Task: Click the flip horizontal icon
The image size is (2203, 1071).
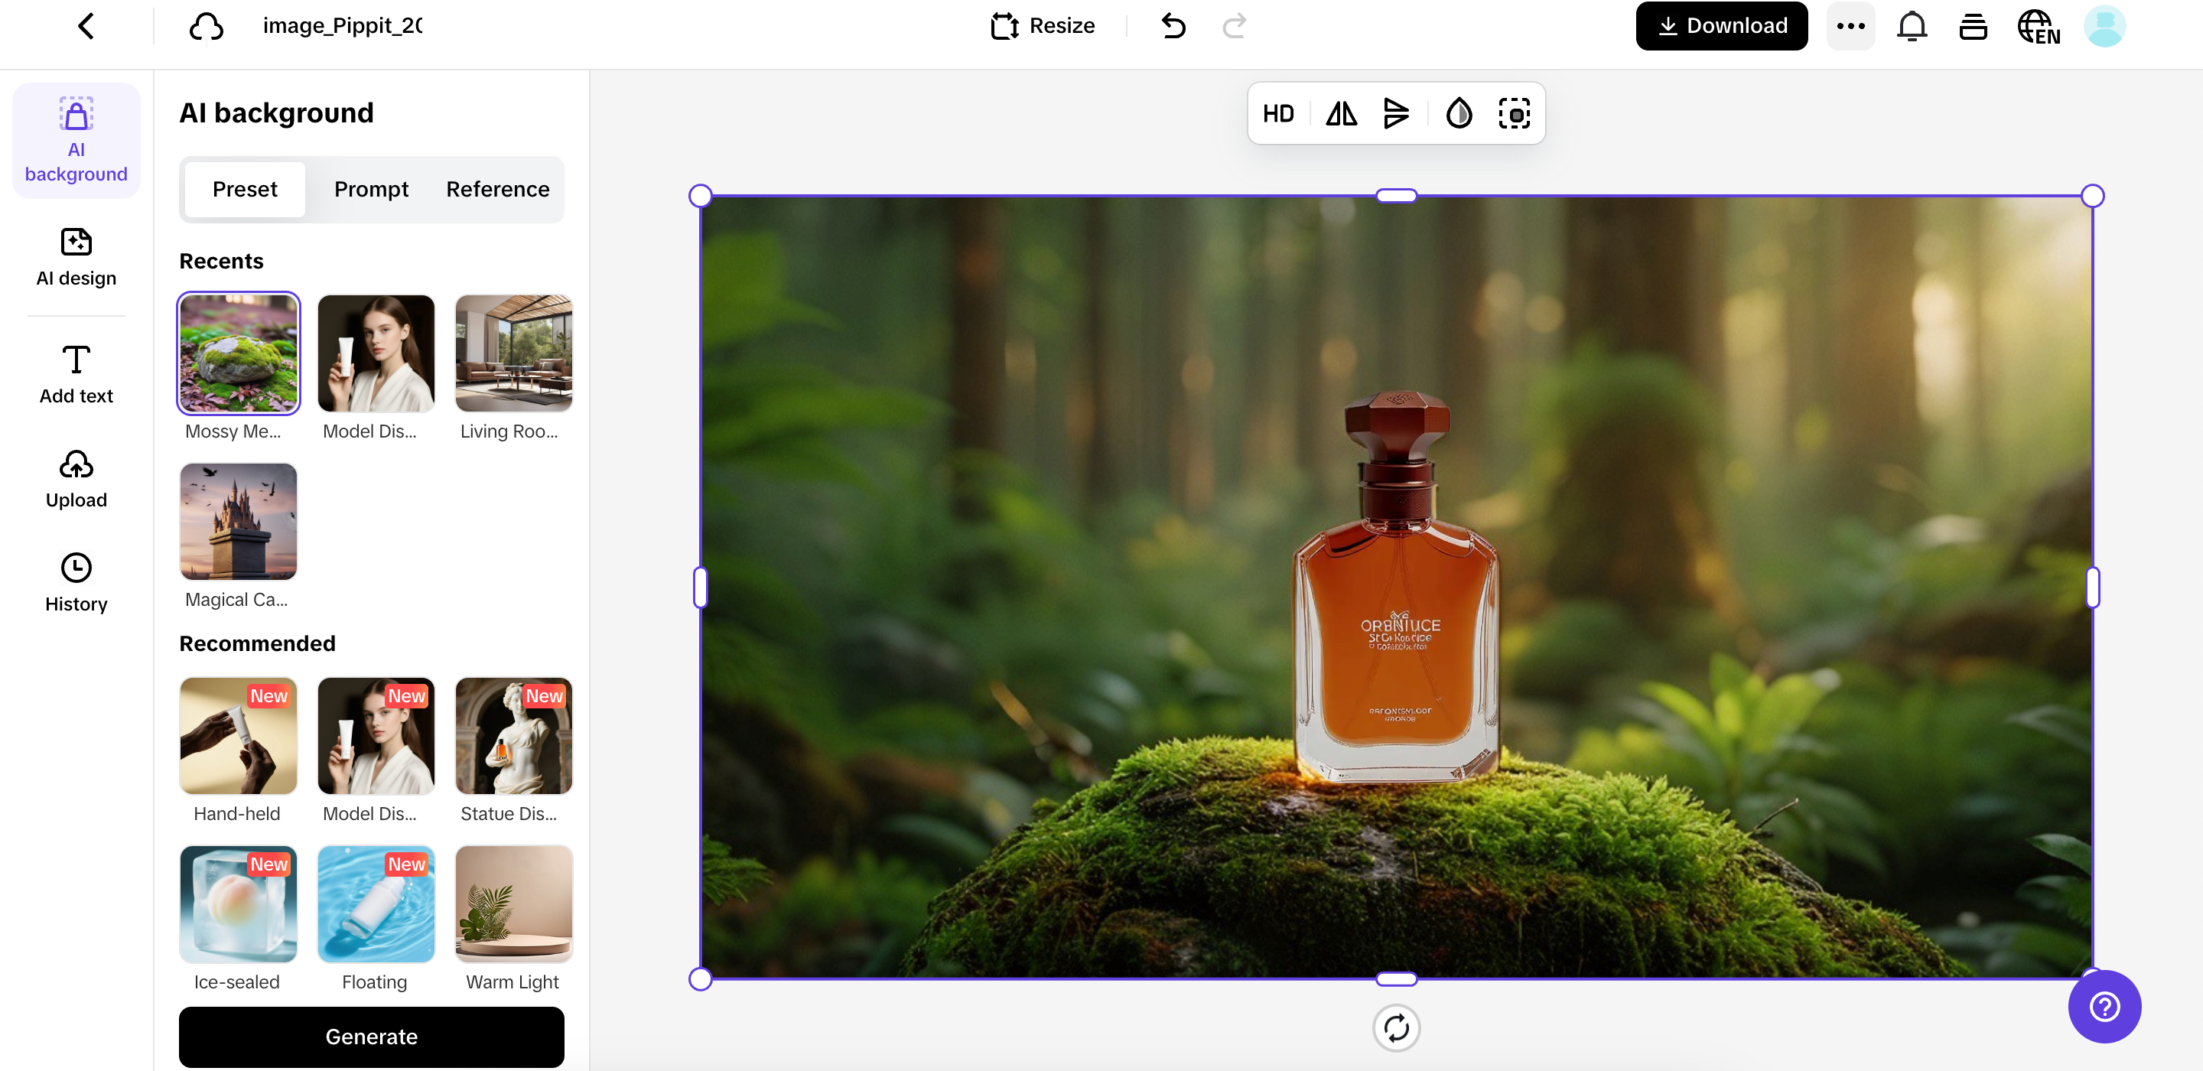Action: pos(1341,114)
